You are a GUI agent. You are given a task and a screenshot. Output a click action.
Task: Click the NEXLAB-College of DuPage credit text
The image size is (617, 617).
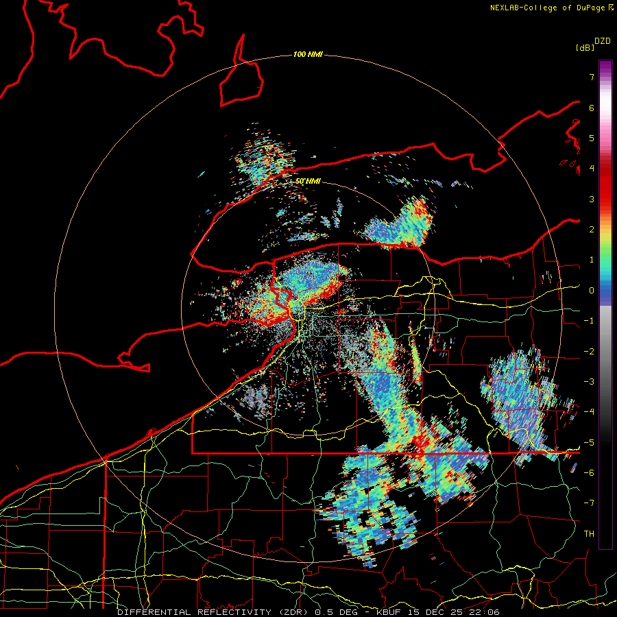[547, 8]
